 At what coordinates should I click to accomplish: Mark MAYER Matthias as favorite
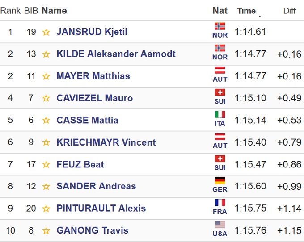pos(46,76)
